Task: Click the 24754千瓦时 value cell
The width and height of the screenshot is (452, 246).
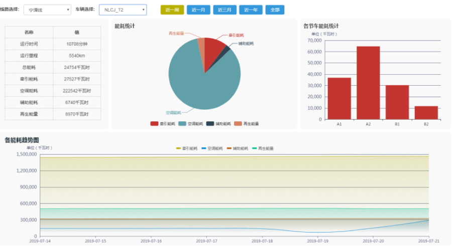Action: (77, 67)
